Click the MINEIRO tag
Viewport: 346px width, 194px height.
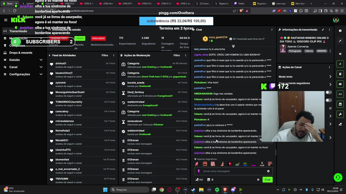tap(322, 51)
